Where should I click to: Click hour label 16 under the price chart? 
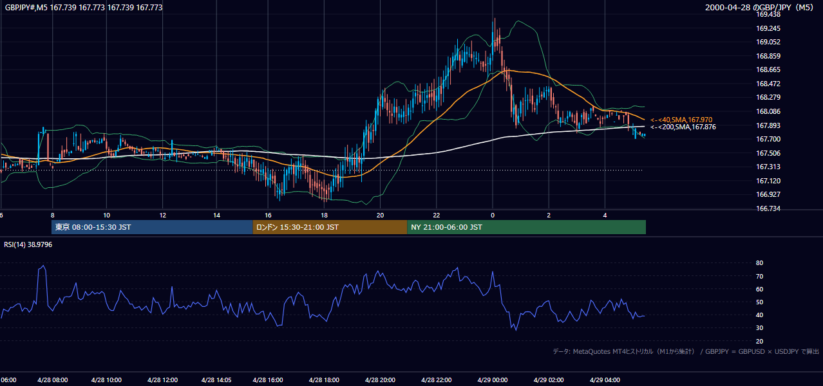point(268,215)
